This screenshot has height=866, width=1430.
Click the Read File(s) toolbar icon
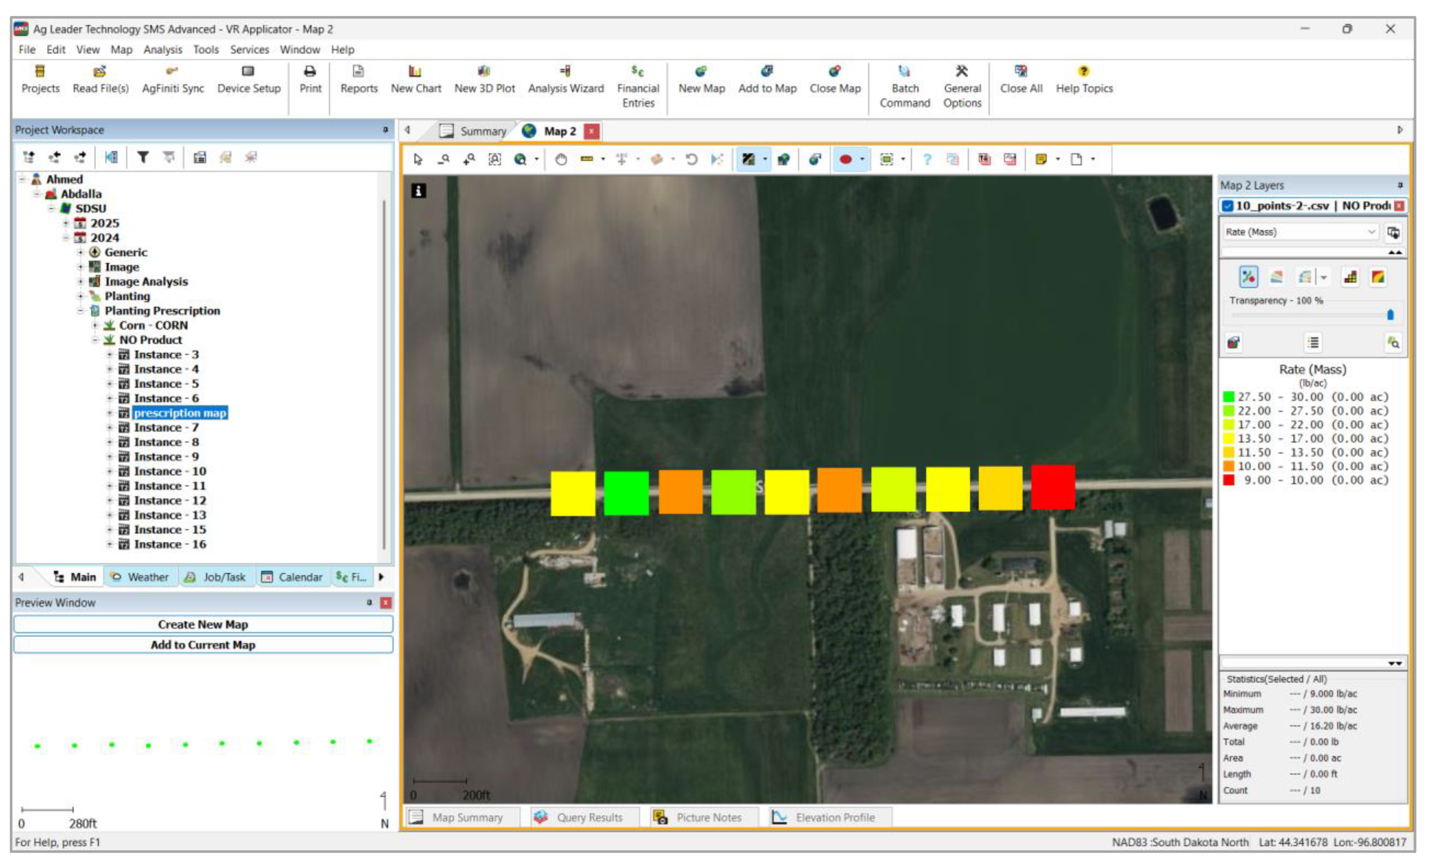(x=100, y=71)
